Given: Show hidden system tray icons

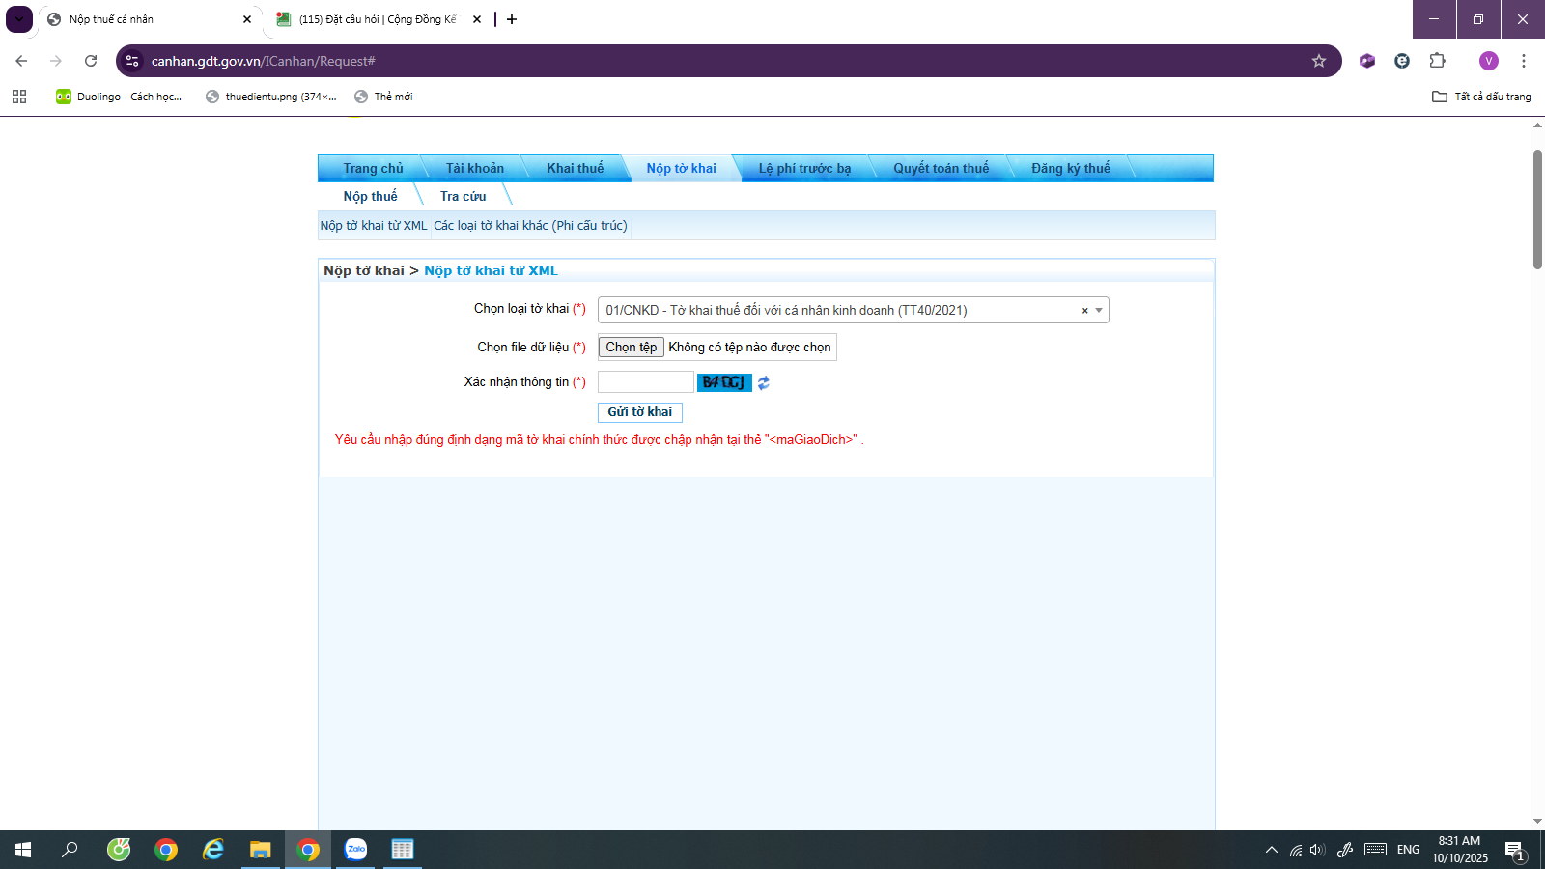Looking at the screenshot, I should click(1271, 850).
